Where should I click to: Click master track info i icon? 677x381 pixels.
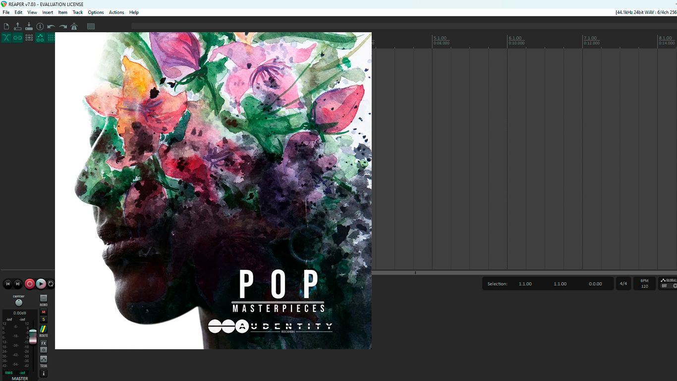(44, 374)
